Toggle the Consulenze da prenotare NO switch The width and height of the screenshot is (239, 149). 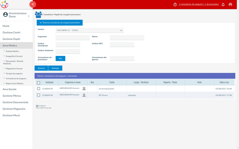(60, 58)
